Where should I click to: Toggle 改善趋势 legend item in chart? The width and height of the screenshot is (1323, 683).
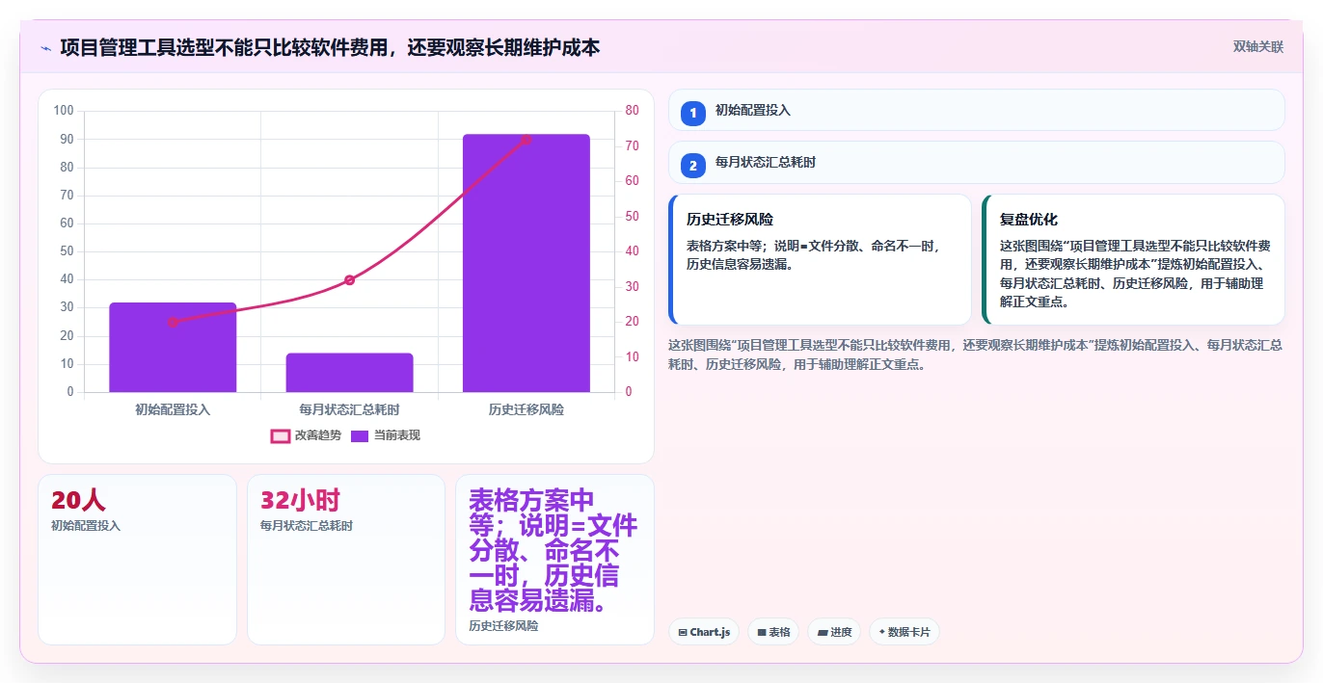click(307, 435)
